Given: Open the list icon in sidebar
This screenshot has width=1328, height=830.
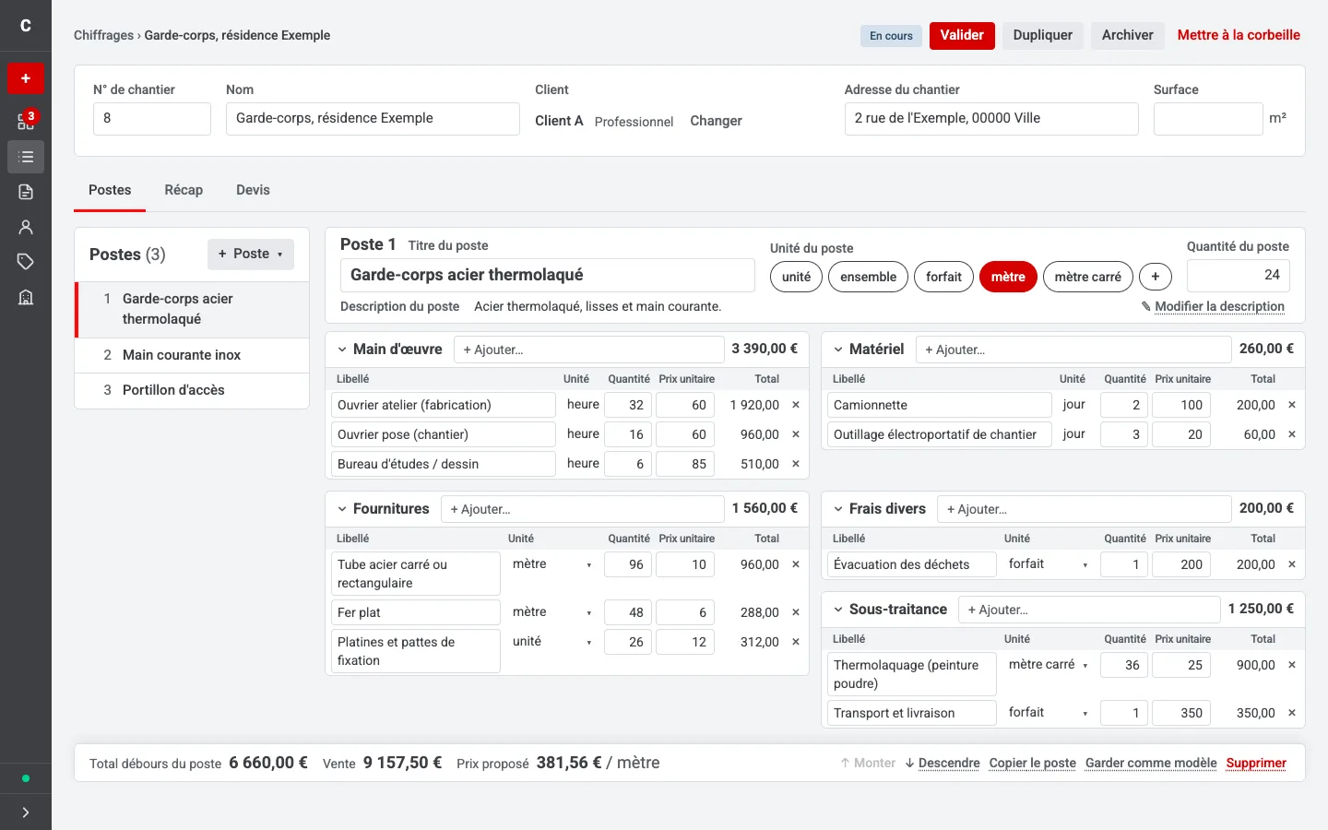Looking at the screenshot, I should (26, 157).
